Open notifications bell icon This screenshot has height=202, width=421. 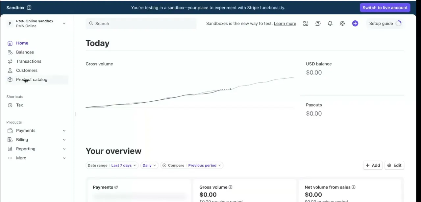(330, 23)
